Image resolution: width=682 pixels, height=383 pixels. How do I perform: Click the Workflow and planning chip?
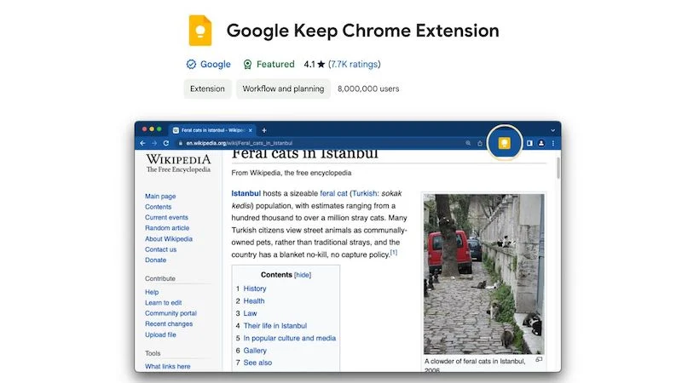283,89
